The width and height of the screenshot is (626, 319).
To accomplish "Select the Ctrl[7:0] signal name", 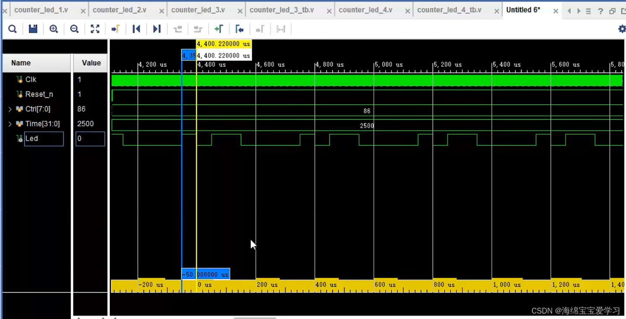I will coord(38,109).
